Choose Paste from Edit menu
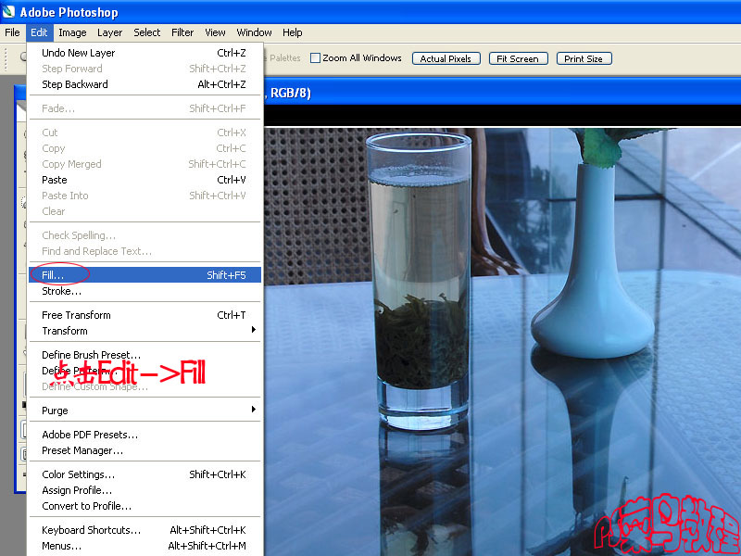Screen dimensions: 741x556 pyautogui.click(x=144, y=180)
